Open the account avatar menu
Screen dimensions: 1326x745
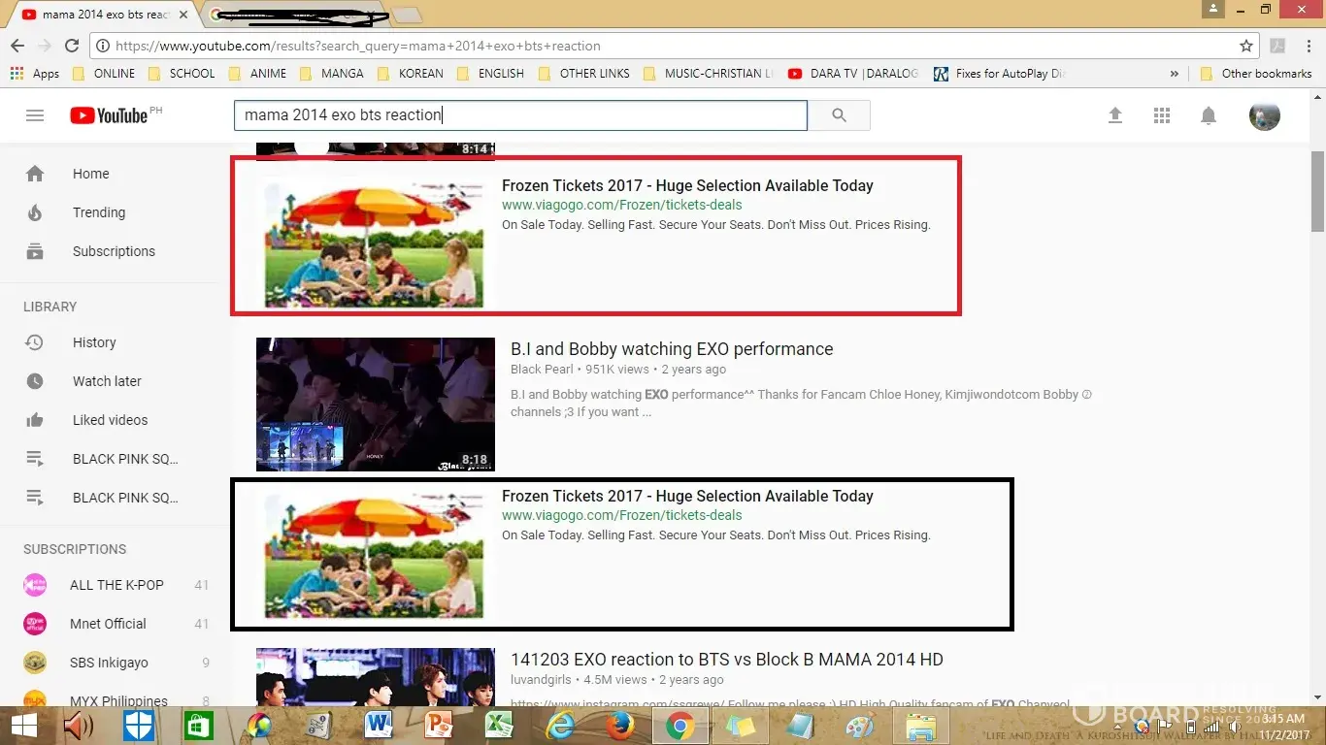click(x=1264, y=115)
